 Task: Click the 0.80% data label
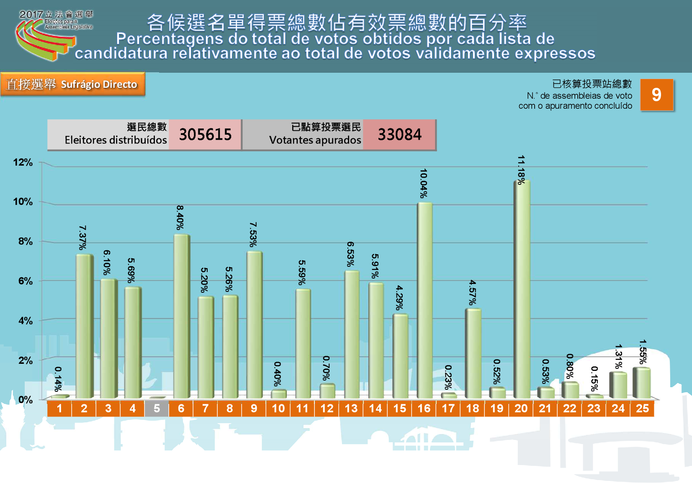[570, 366]
